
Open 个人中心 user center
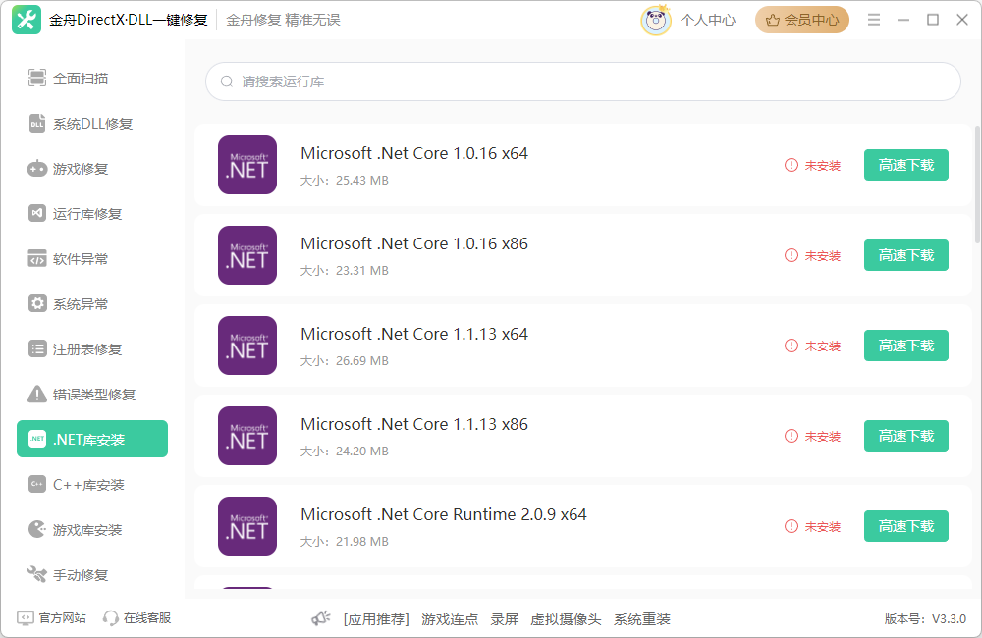pyautogui.click(x=708, y=20)
